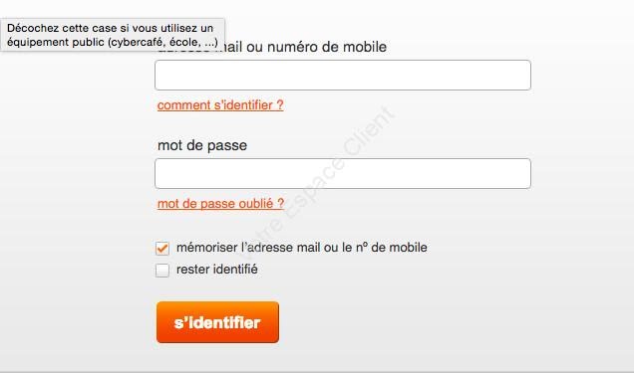
Task: Click the "Décochez cette case" tooltip
Action: (x=113, y=35)
